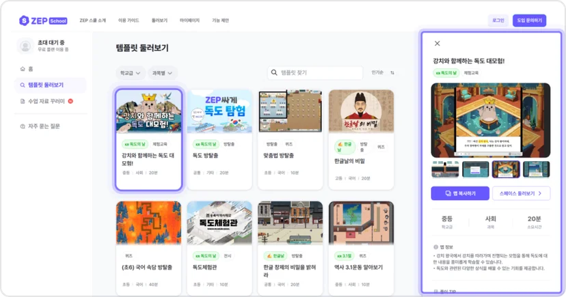566x297 pixels.
Task: Click the 독도의 날 tag in the detail panel
Action: (446, 73)
